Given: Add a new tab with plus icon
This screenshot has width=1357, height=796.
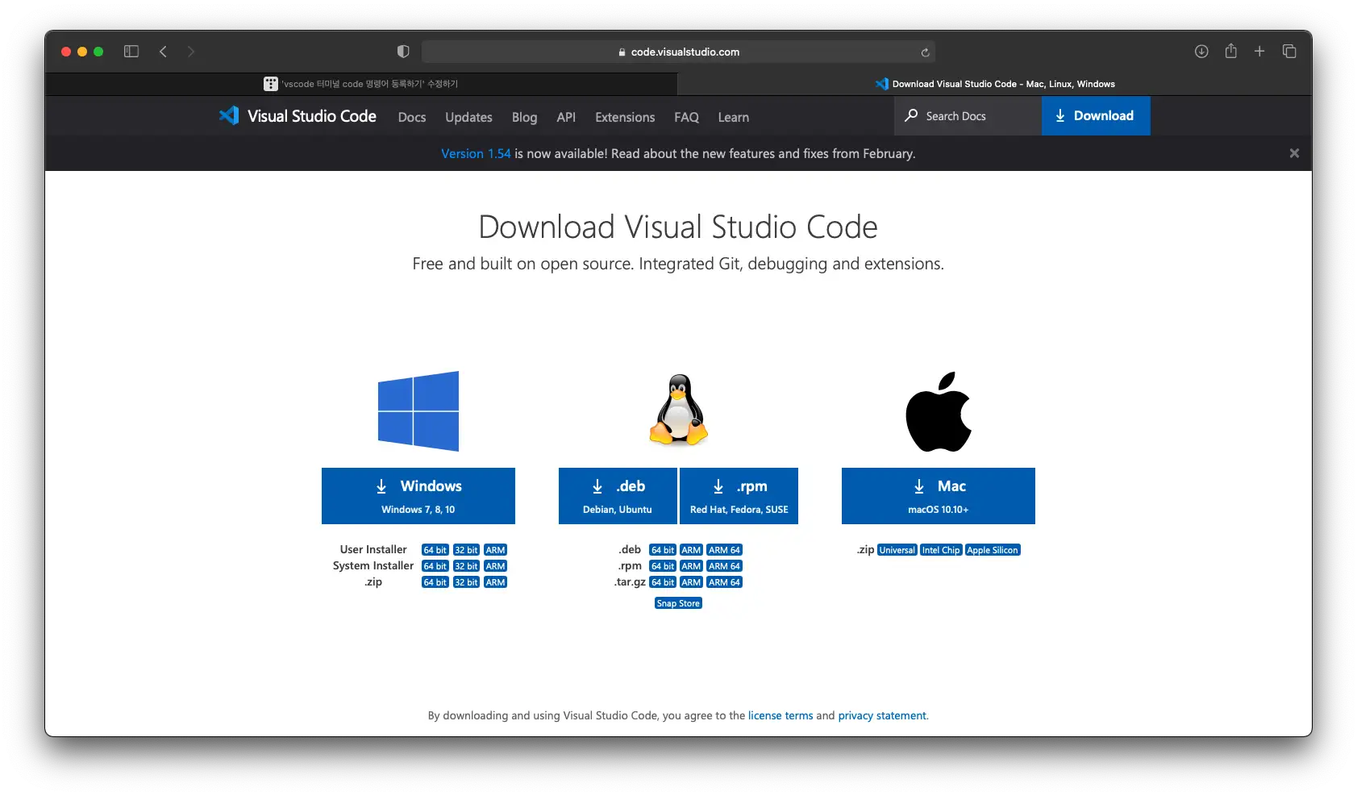Looking at the screenshot, I should [1259, 52].
